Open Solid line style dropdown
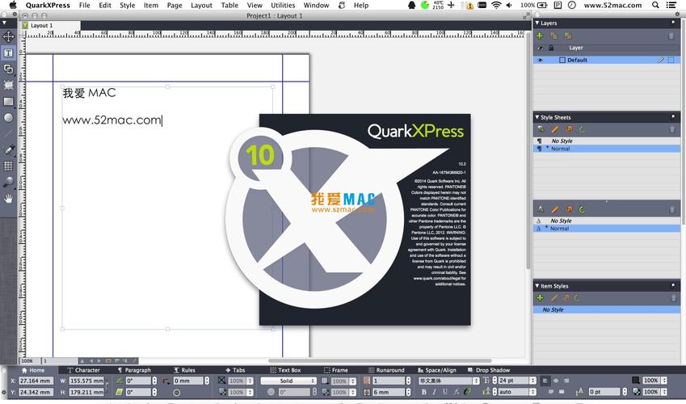This screenshot has height=404, width=686. pos(288,381)
